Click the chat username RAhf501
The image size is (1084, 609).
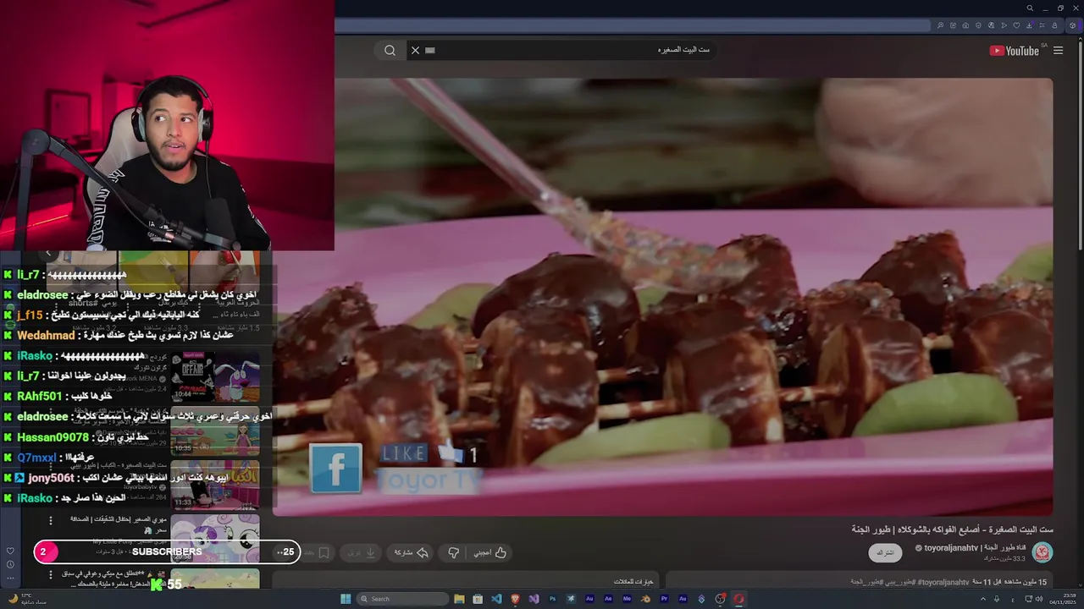point(40,397)
